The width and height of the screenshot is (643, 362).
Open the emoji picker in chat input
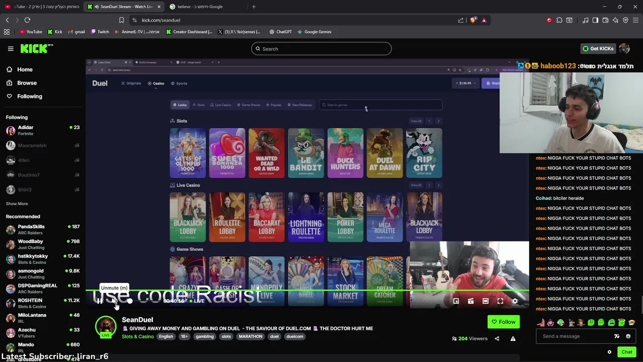(628, 336)
